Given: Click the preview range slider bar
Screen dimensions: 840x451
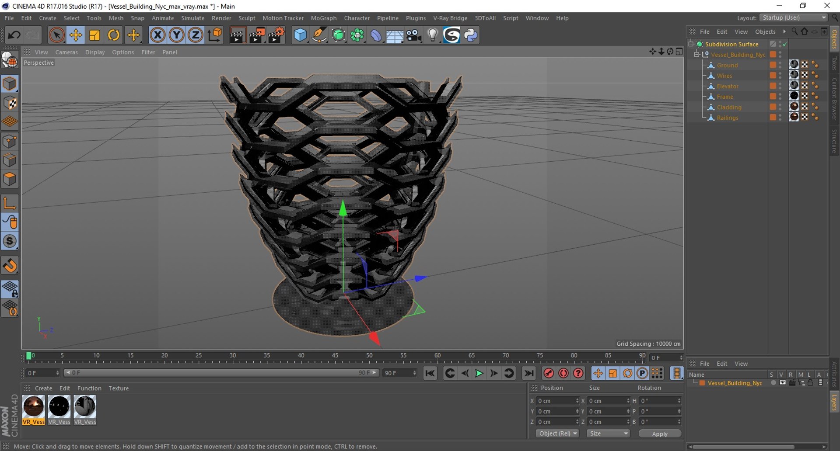Looking at the screenshot, I should [x=221, y=373].
